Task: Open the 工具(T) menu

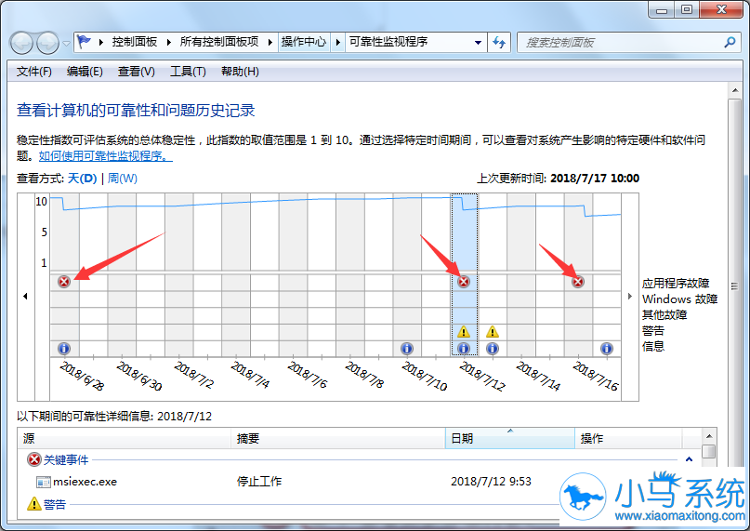Action: click(188, 72)
